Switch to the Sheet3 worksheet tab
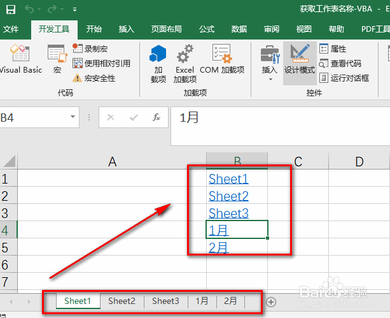 [x=165, y=301]
